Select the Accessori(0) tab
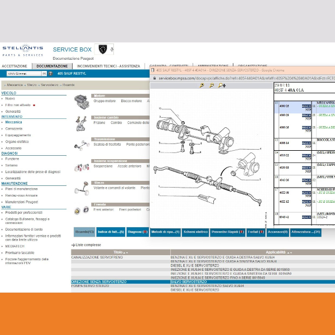 [x=277, y=232]
